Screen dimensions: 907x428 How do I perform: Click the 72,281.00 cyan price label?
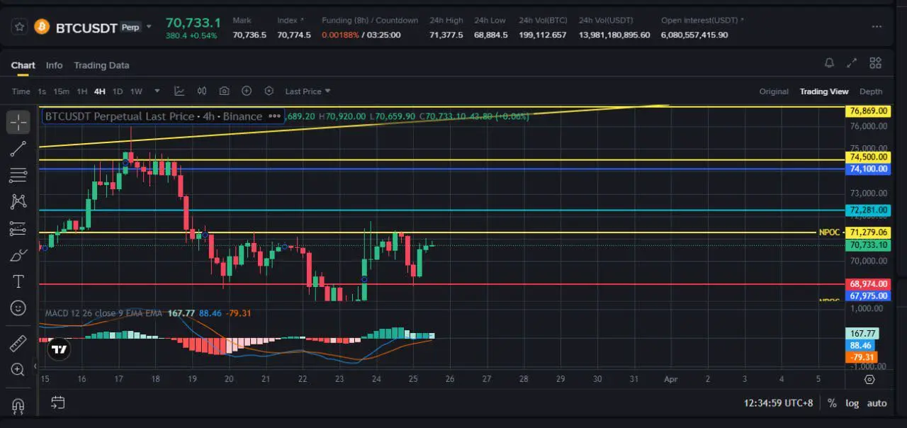click(x=868, y=210)
